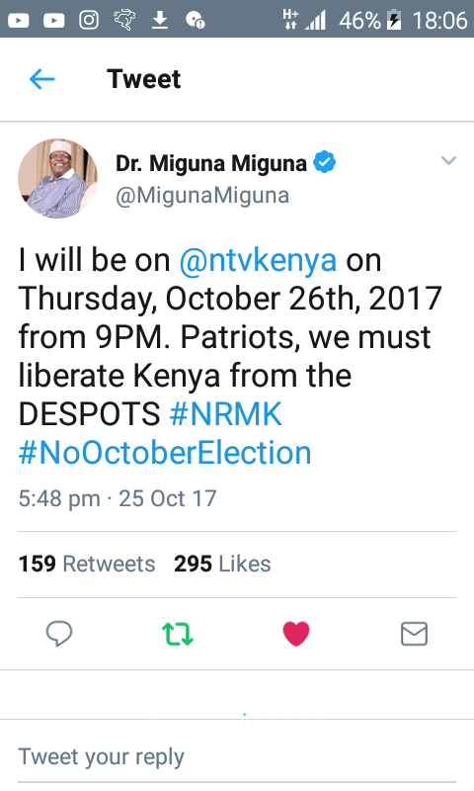This screenshot has width=474, height=791.
Task: Tap the Instagram notification icon in status bar
Action: (x=89, y=20)
